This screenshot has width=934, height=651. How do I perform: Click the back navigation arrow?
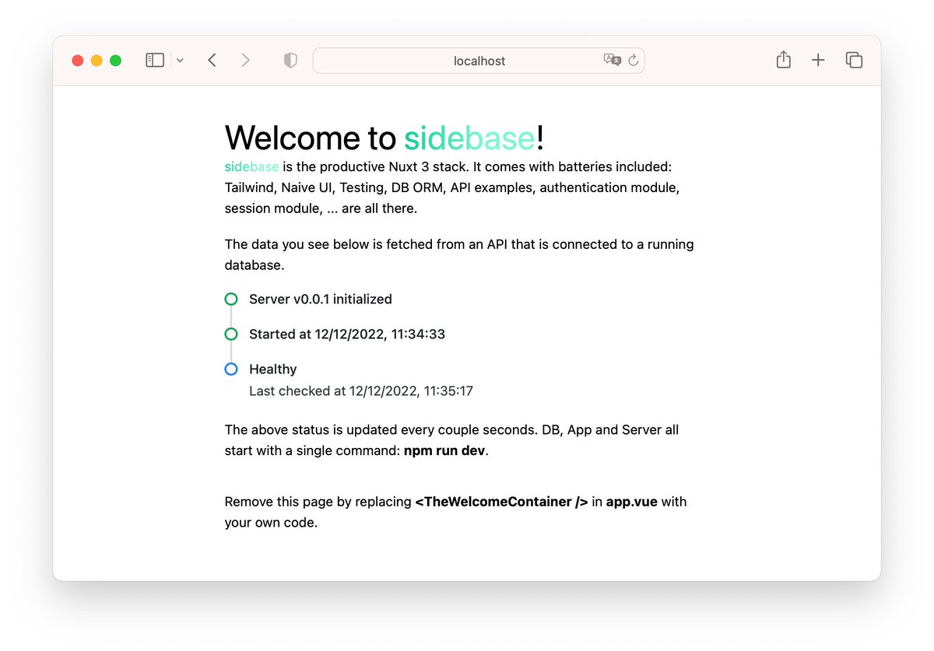coord(212,59)
